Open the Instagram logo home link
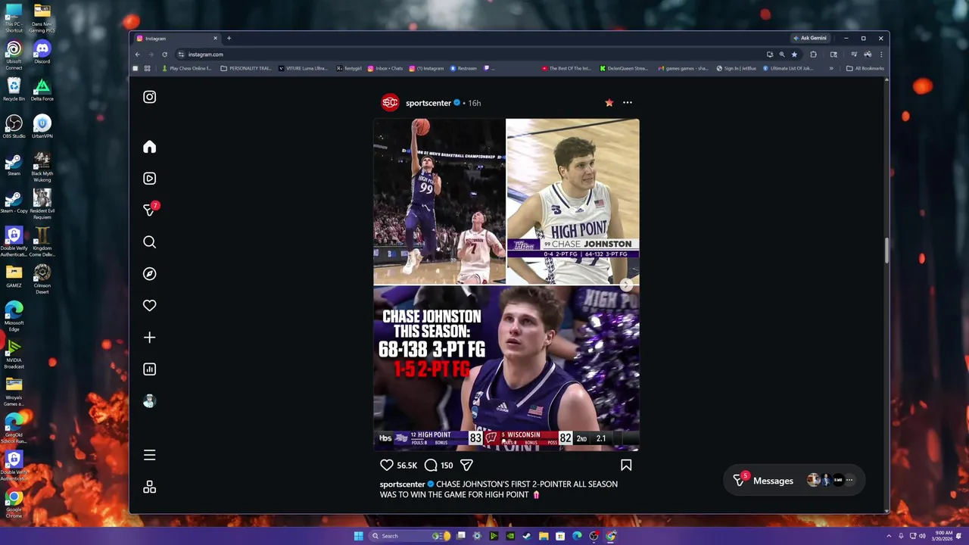Screen dimensions: 969x545 [x=150, y=97]
